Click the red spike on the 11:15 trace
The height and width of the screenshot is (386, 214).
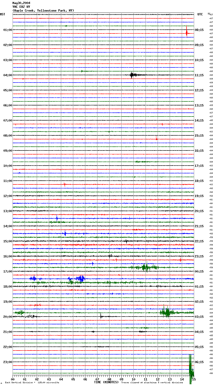pos(64,184)
